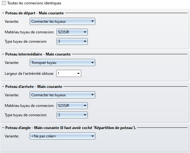
Task: Click 'Matériau tuyau de connexion' label in Poteau de départ
Action: coord(29,32)
